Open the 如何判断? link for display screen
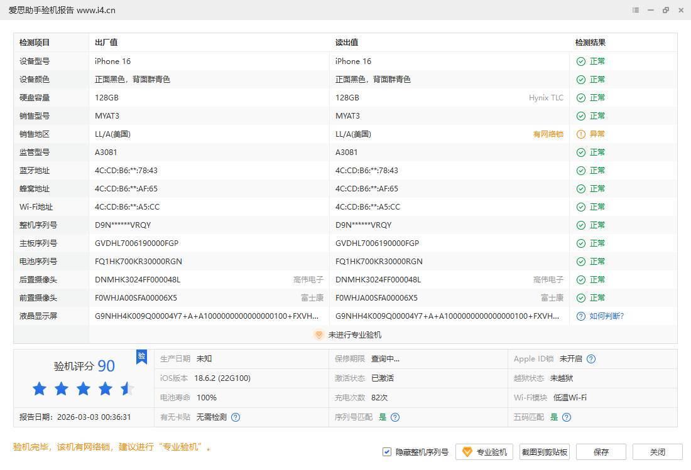 point(606,316)
